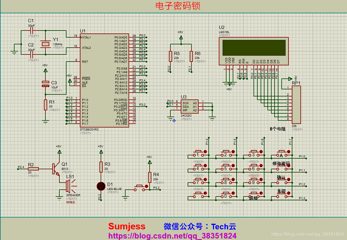Click the D1 blue LED symbol
This screenshot has height=240, width=347.
click(x=101, y=186)
